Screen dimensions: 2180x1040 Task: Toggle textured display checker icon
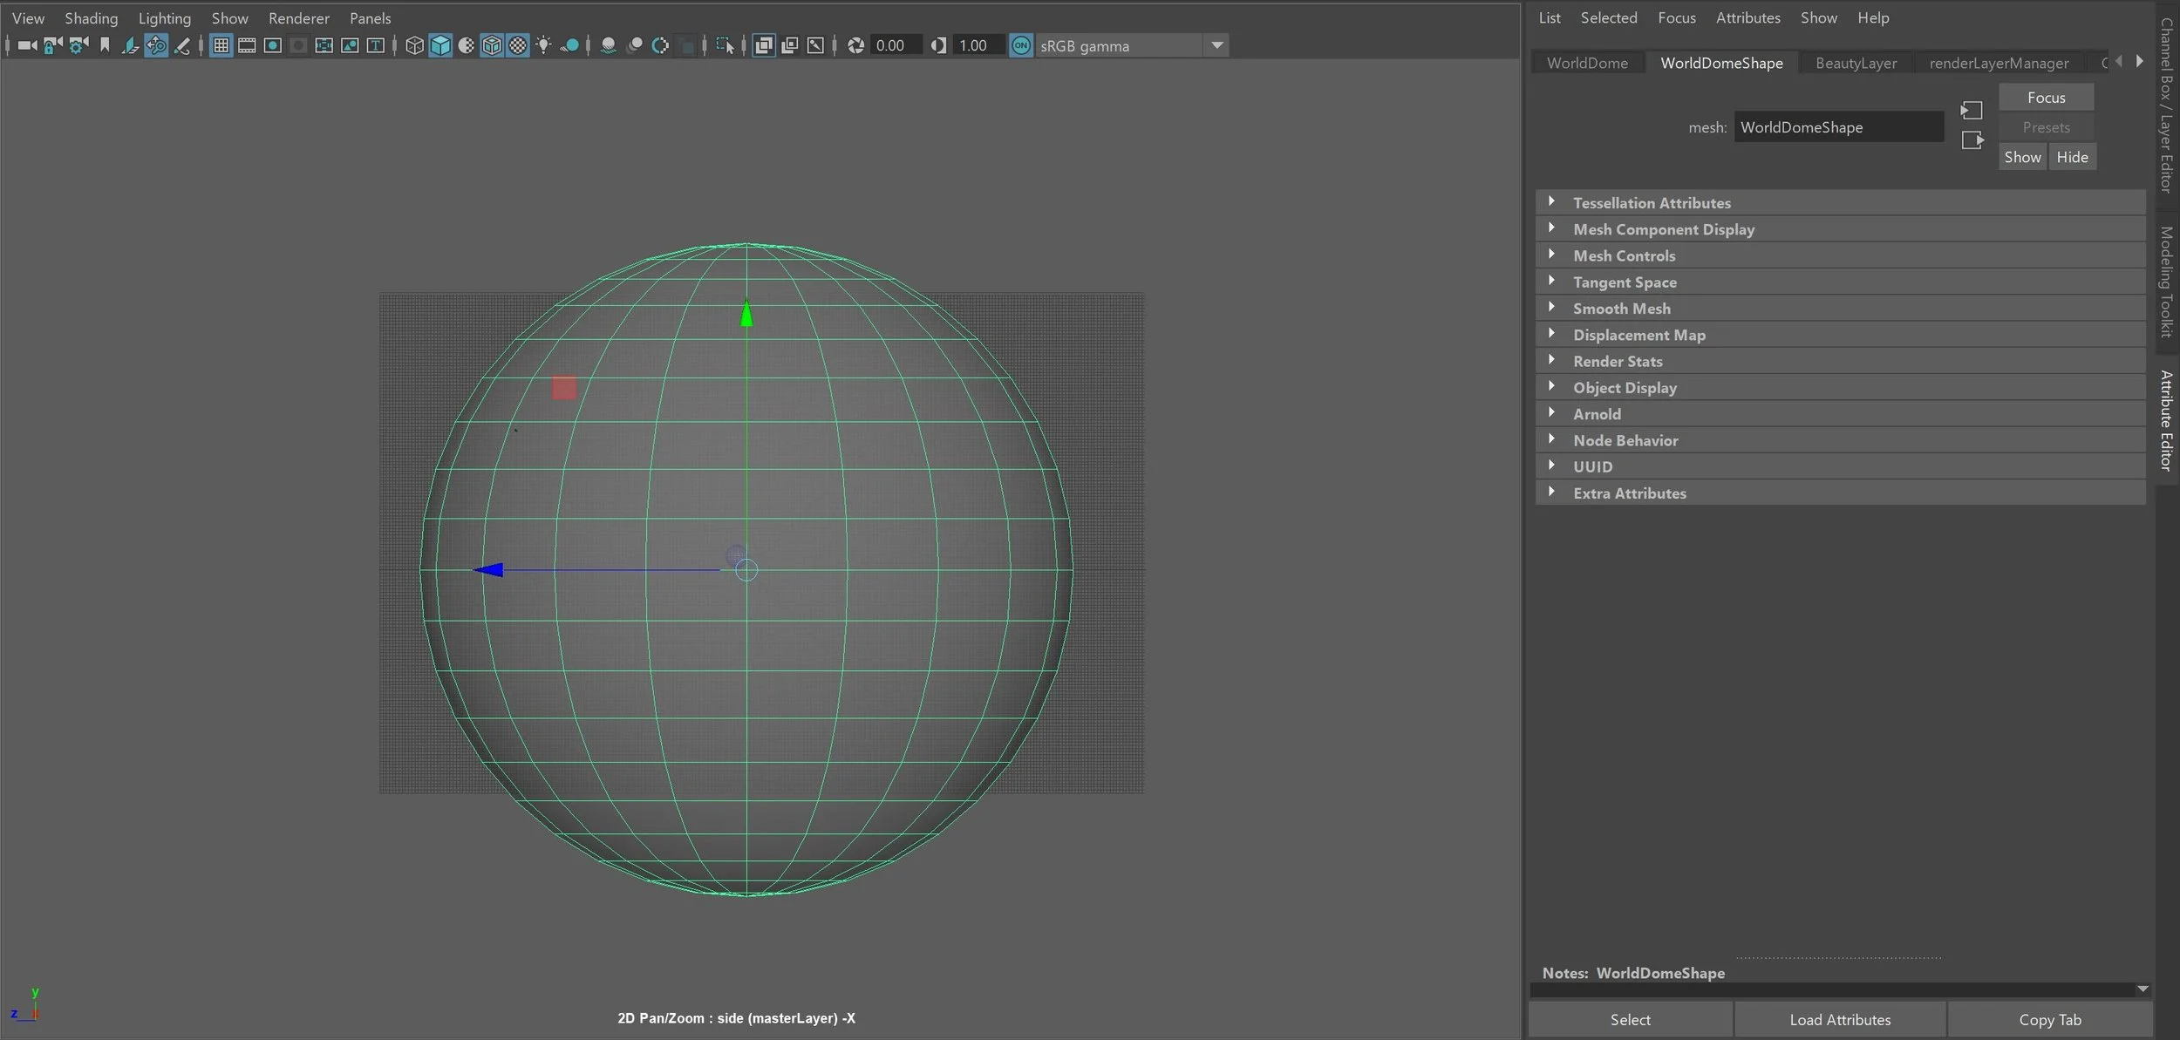(518, 45)
